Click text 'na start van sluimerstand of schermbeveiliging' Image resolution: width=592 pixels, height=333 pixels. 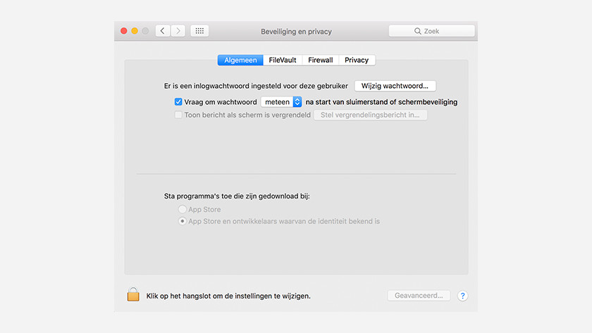coord(381,102)
